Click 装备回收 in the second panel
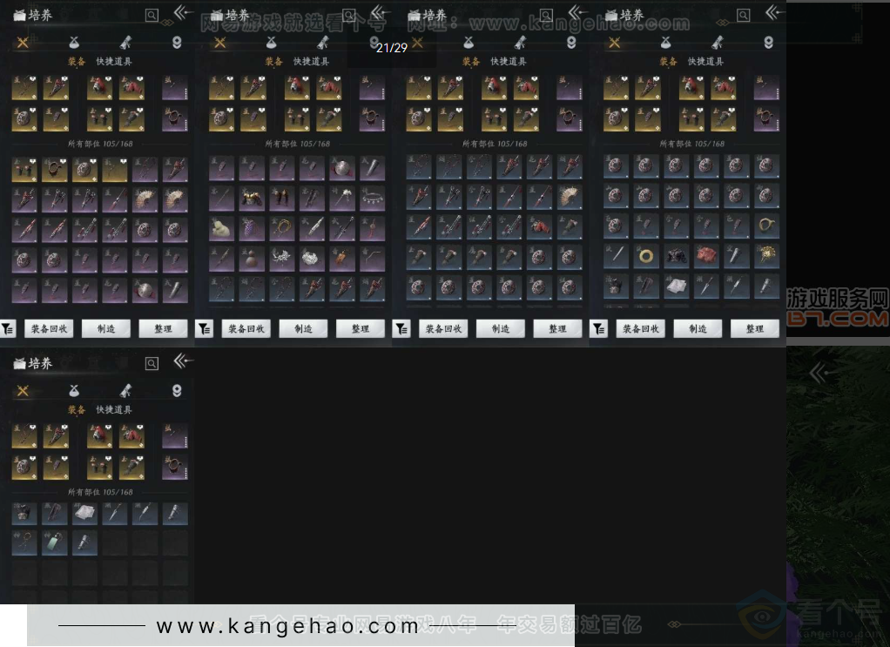 (x=246, y=328)
